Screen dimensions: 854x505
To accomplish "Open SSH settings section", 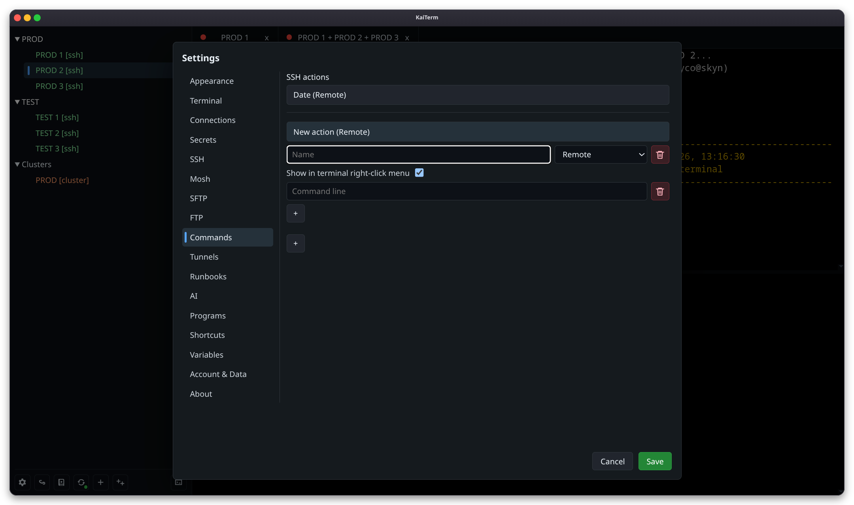I will 228,159.
